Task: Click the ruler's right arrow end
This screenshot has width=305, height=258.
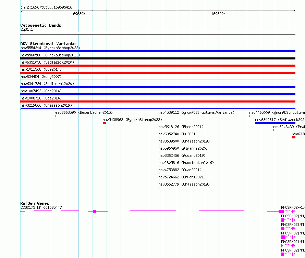Action: coord(294,11)
